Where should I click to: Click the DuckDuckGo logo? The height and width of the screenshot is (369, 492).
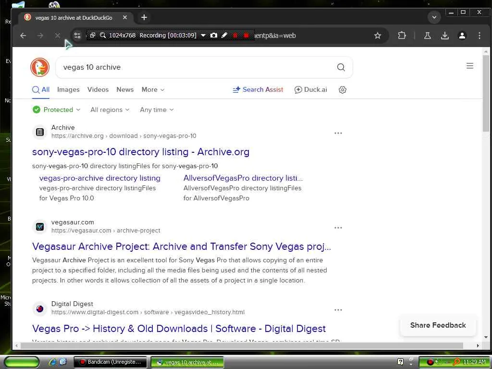tap(40, 67)
